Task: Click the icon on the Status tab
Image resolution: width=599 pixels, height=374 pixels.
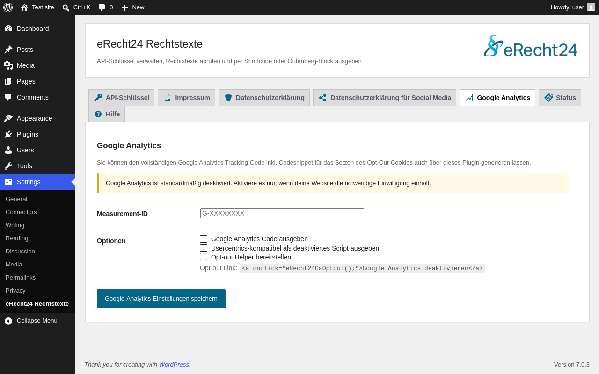Action: 548,98
